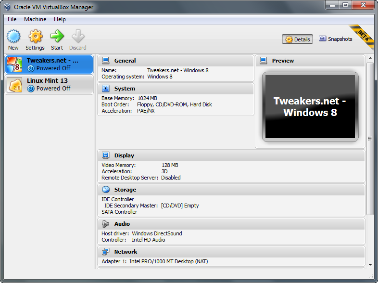378x283 pixels.
Task: Click the Linux Mint 2.6 OS icon
Action: coord(14,85)
